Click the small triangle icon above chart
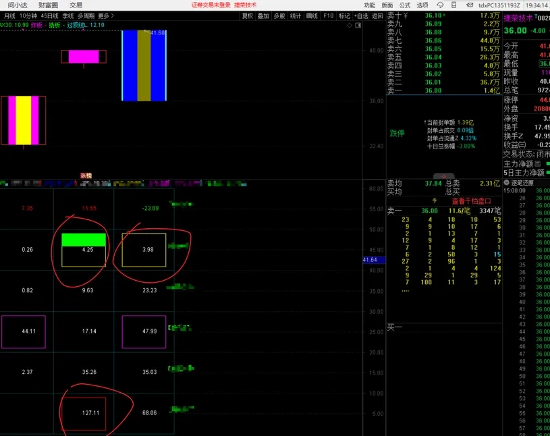The width and height of the screenshot is (550, 436). [359, 25]
